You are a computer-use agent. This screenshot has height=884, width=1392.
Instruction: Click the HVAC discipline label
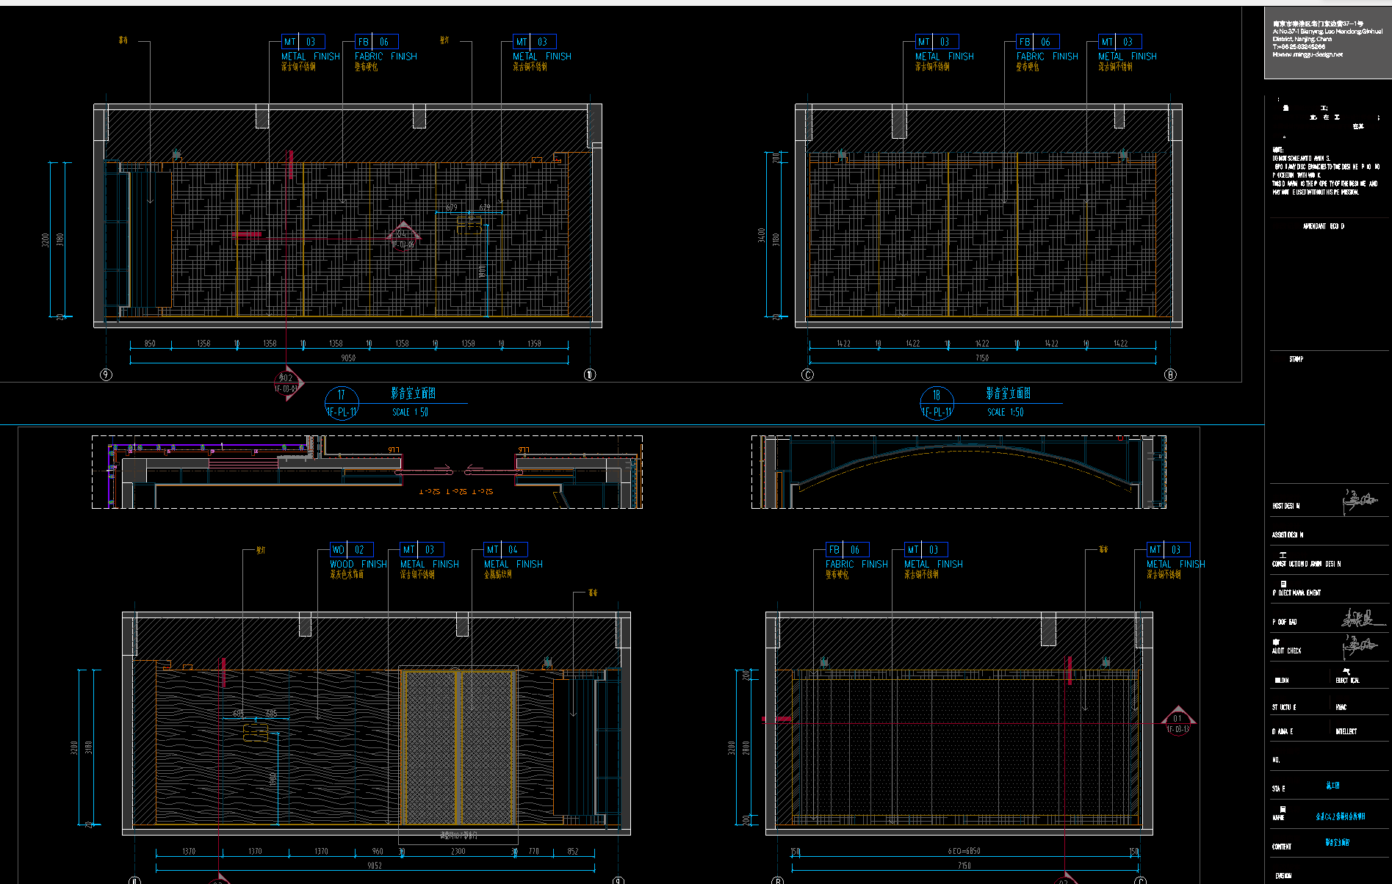point(1341,707)
